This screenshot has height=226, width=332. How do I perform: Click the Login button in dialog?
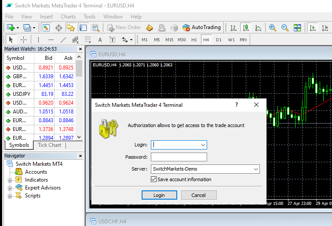tap(159, 195)
